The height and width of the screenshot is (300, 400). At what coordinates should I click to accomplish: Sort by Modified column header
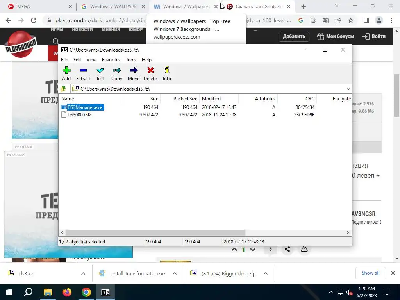pyautogui.click(x=219, y=99)
